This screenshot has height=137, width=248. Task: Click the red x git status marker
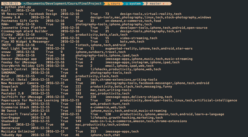tap(164, 4)
